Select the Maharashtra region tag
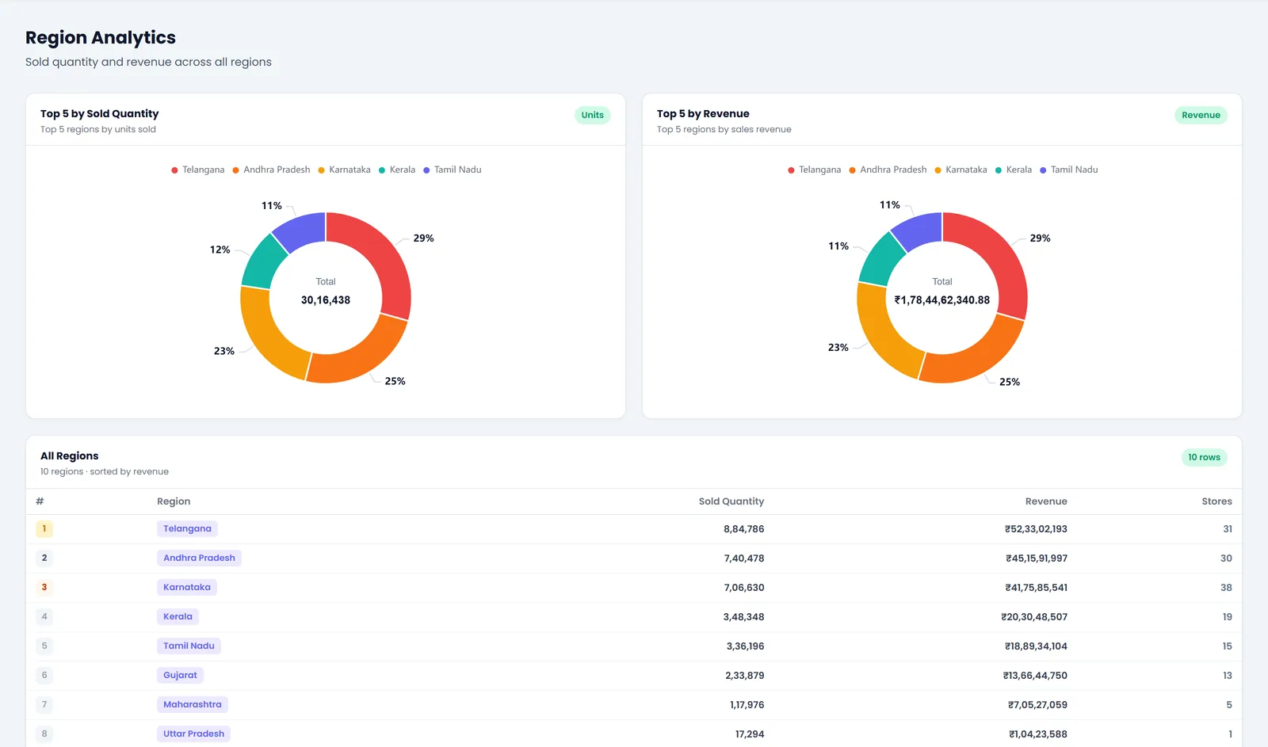Screen dimensions: 1268x747 193,704
